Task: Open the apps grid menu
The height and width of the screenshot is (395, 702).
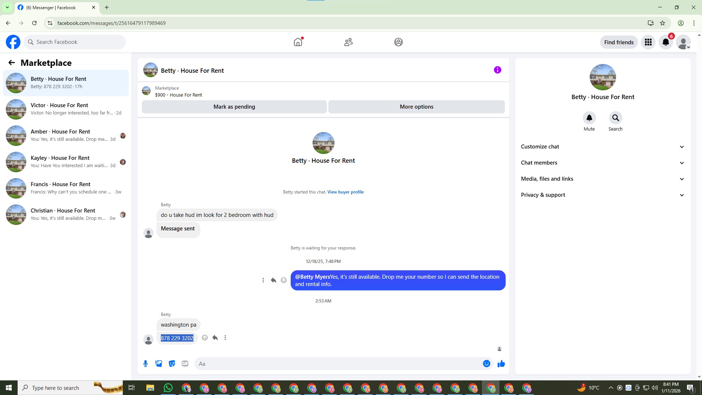Action: point(648,42)
